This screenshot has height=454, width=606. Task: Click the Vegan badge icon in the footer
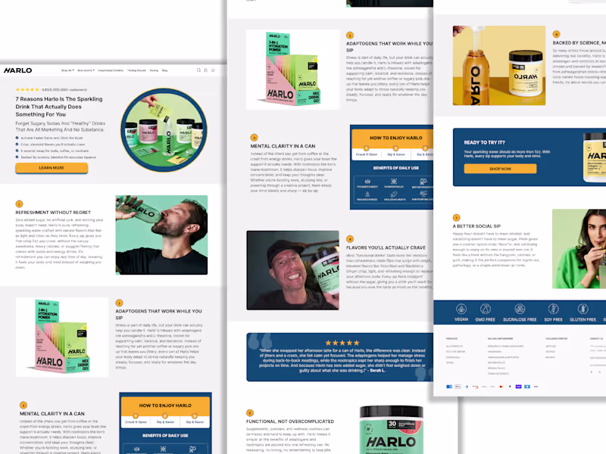click(x=461, y=309)
